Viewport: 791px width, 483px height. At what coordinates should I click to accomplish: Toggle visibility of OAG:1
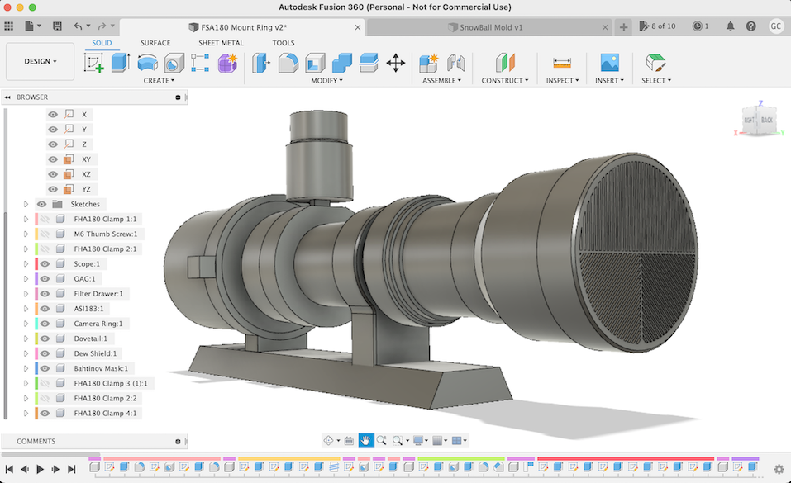pyautogui.click(x=45, y=279)
